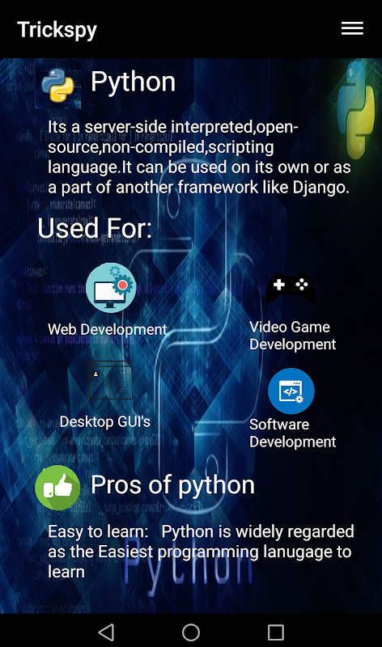Tap the Used For heading
Viewport: 382px width, 647px height.
click(95, 228)
